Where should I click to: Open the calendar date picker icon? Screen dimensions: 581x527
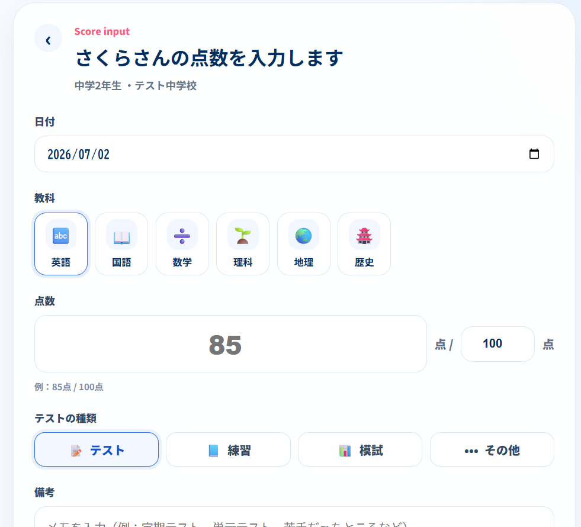click(534, 154)
